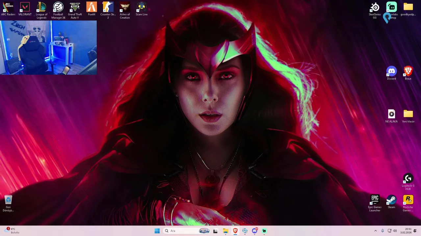Click the volume speaker tray icon
Screen dimensions: 421x236
[x=395, y=231]
